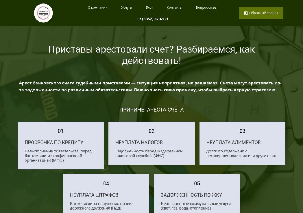Screen dimensions: 303x213
Task: Select card 05 "Задолженность по ЖКУ"
Action: click(x=197, y=195)
